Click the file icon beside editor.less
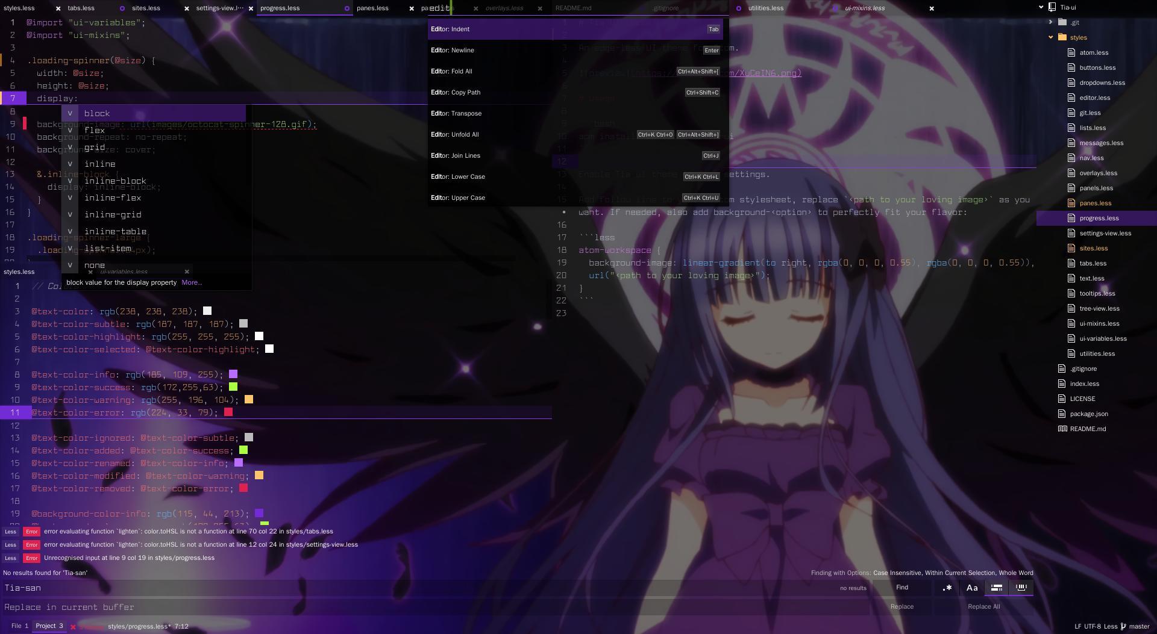1157x634 pixels. pyautogui.click(x=1071, y=98)
